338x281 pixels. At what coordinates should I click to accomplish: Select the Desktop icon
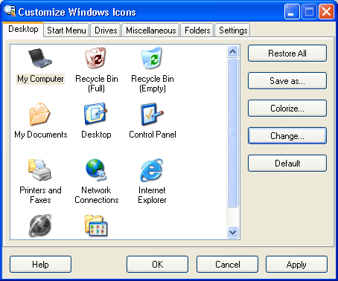(x=96, y=114)
